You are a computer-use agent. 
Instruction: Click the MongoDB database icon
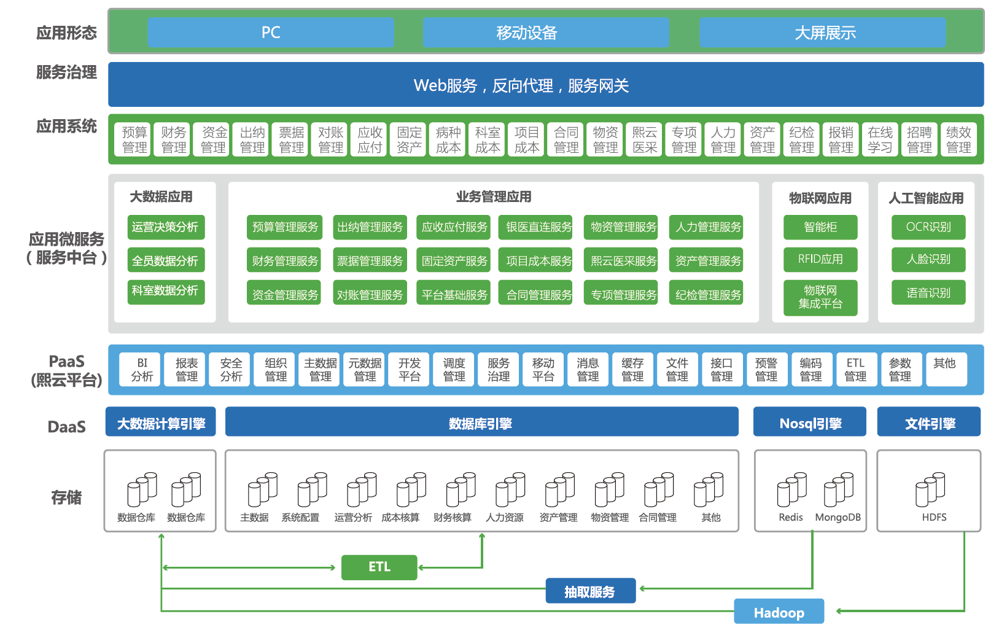[839, 489]
